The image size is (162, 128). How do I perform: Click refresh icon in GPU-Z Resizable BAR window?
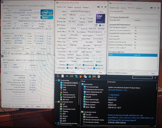(x=155, y=8)
